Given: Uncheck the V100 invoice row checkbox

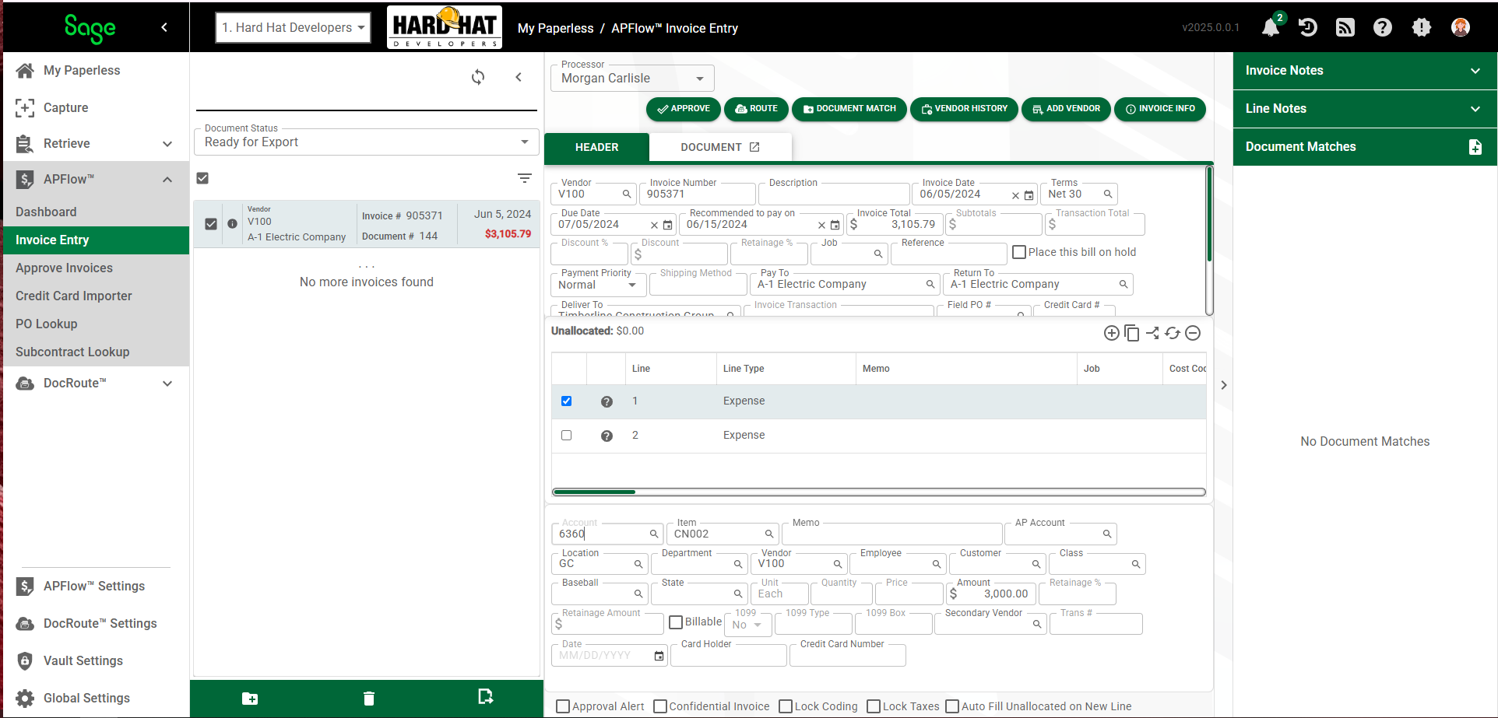Looking at the screenshot, I should click(x=210, y=224).
